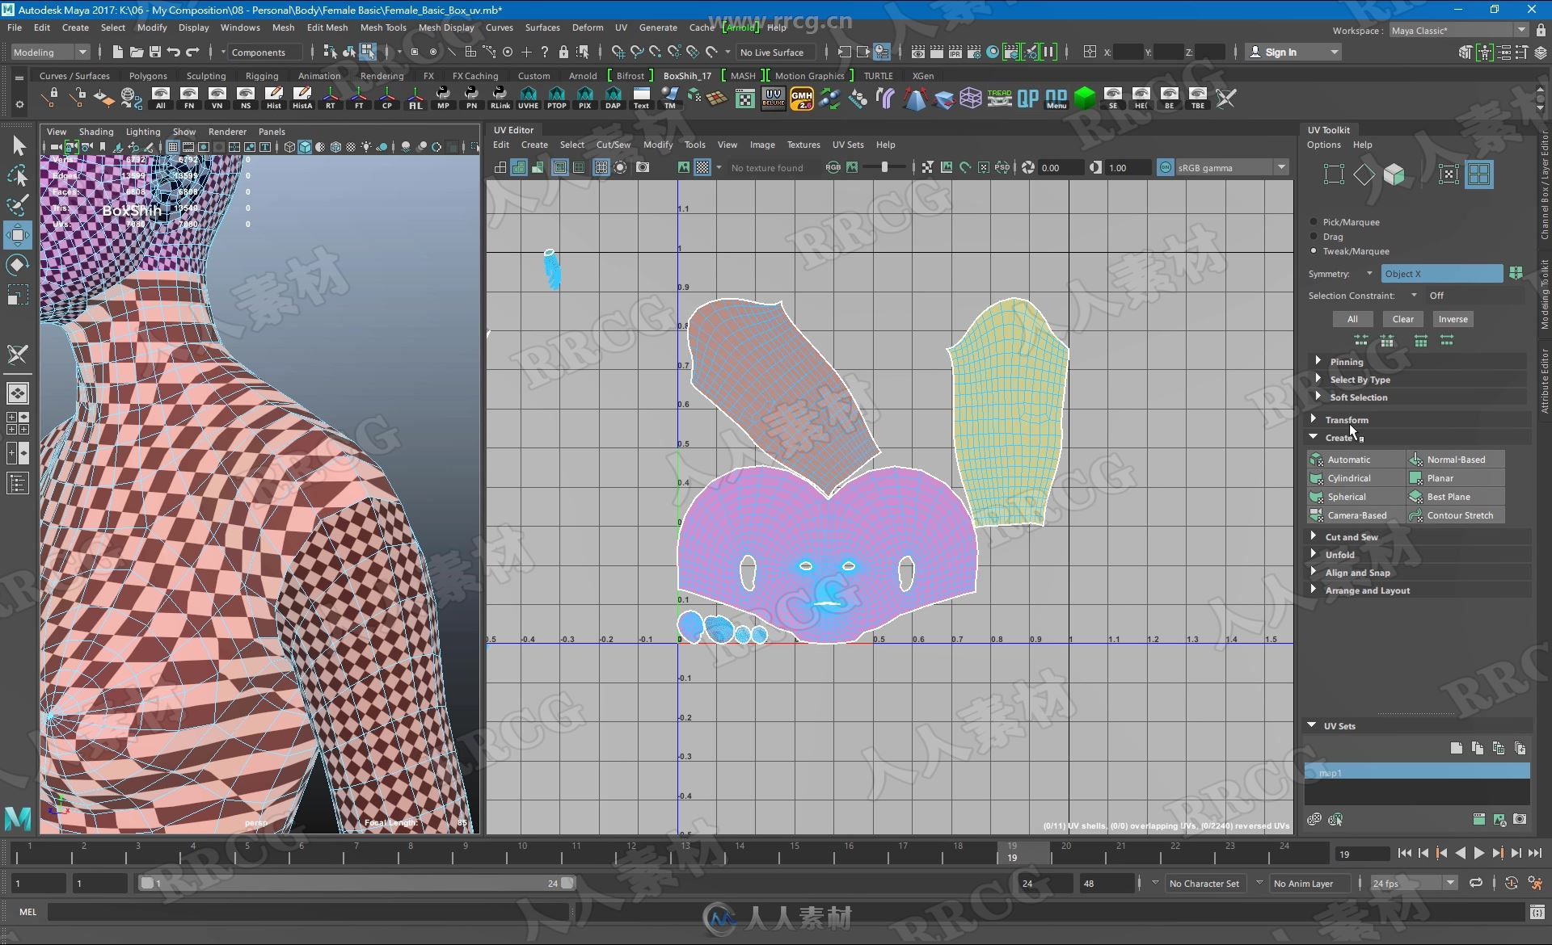Switch to the Rigging shelf tab
This screenshot has height=945, width=1552.
tap(262, 76)
